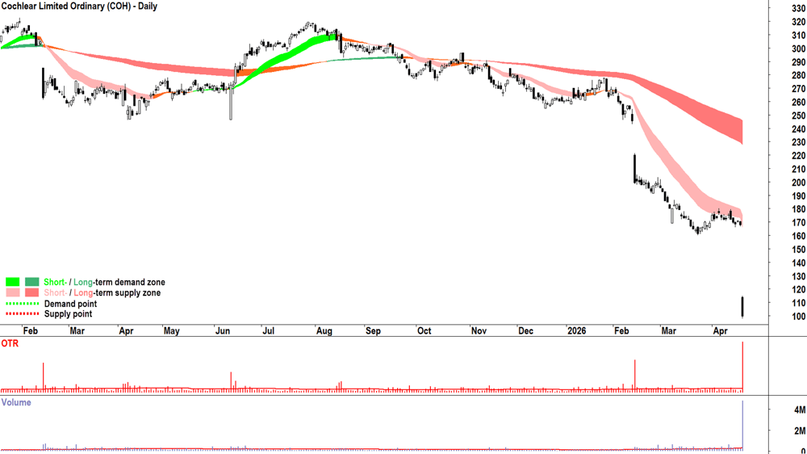Click the Jul label on the date axis
807x454 pixels.
(268, 331)
